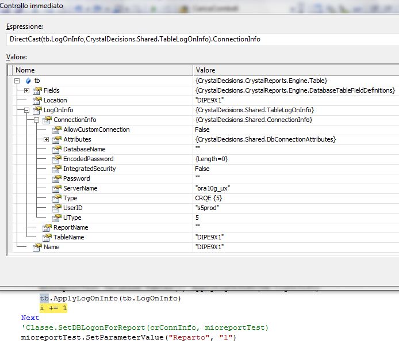Screen dimensions: 399x343
Task: Click the DbConnectionAttributes value text
Action: tap(266, 139)
